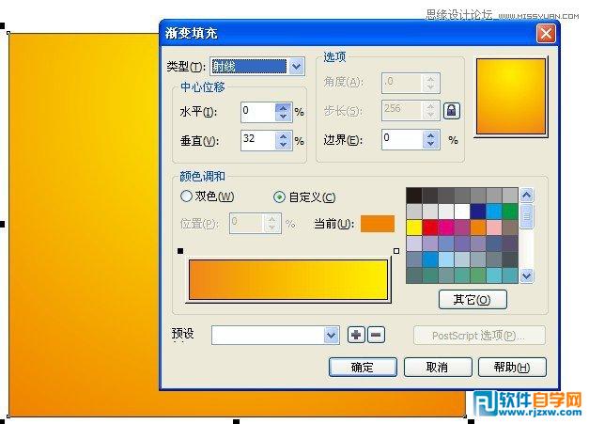Click the palette scrollbar thumb

coord(527,216)
